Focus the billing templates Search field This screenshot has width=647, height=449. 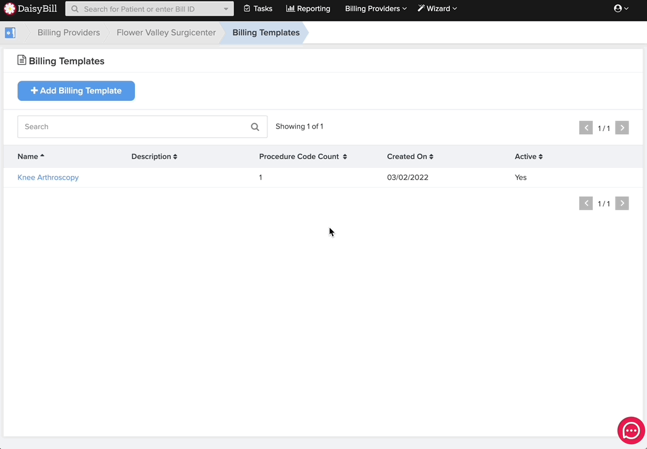coord(142,127)
